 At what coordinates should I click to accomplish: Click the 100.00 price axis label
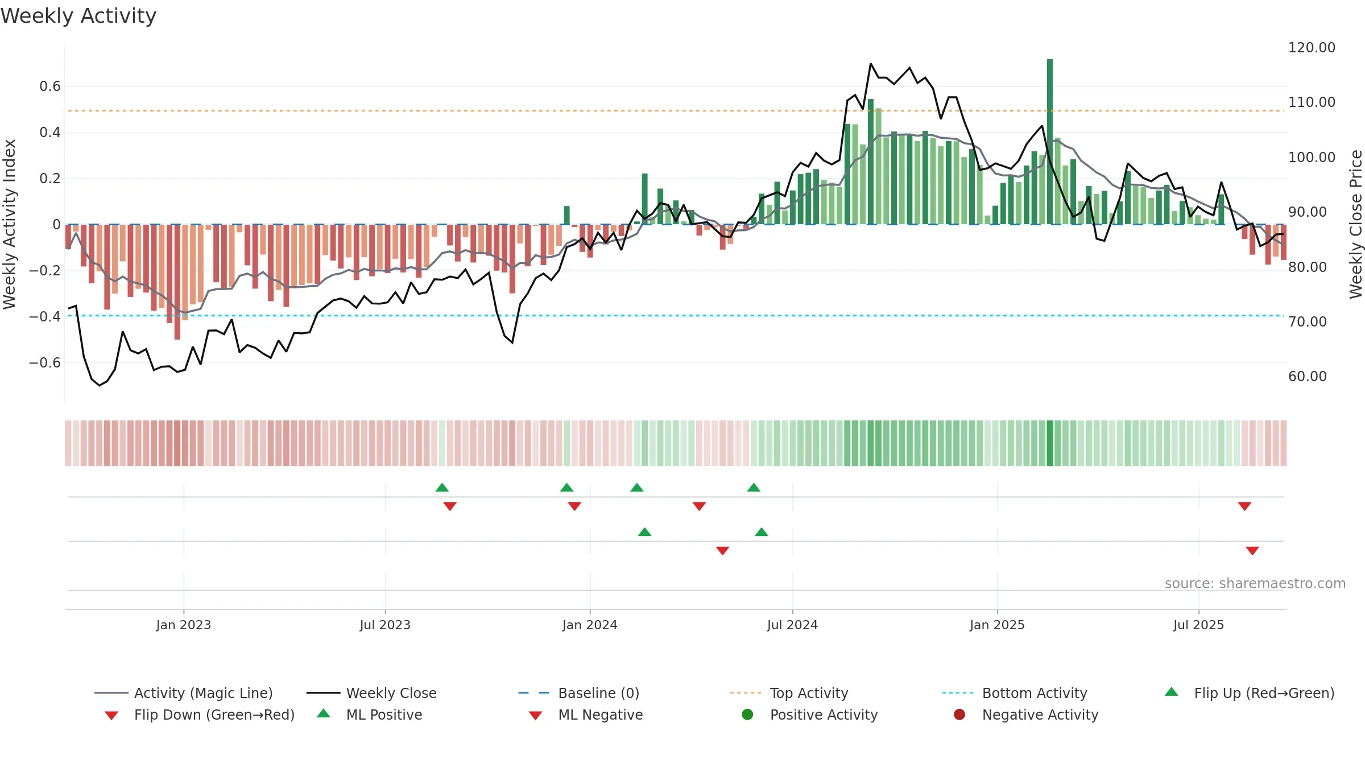tap(1312, 157)
